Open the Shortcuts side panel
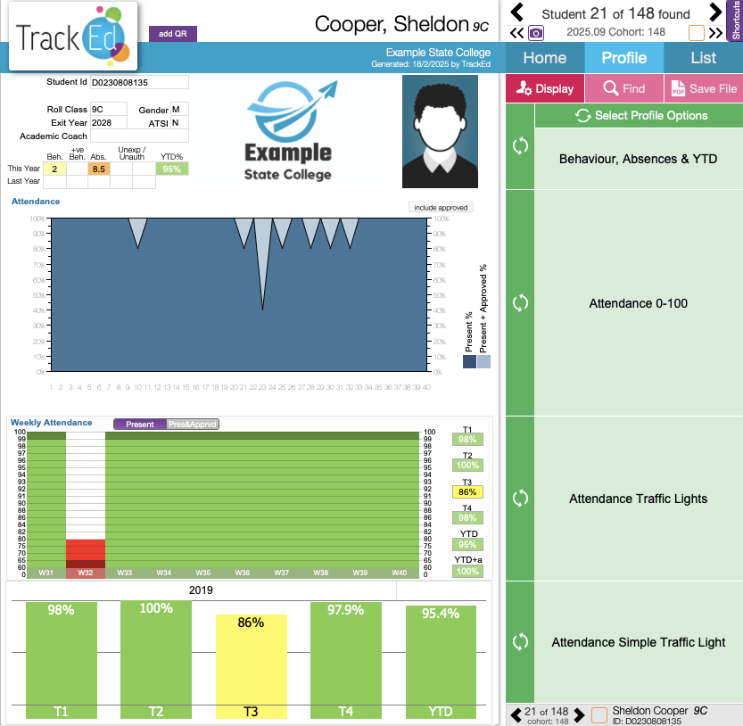The image size is (743, 726). (736, 21)
